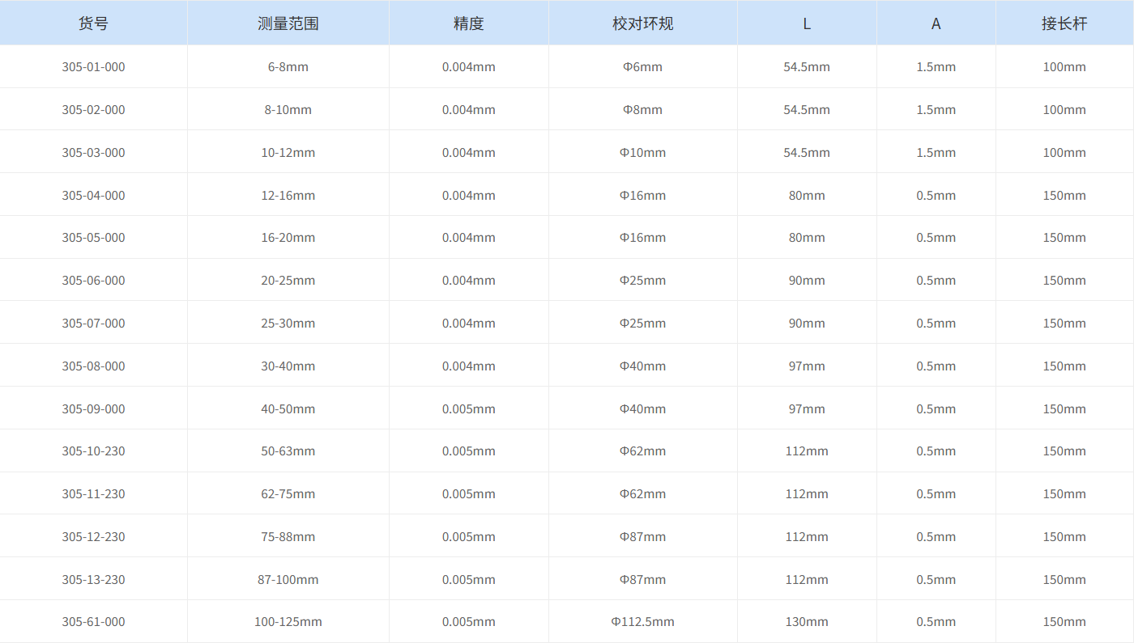Image resolution: width=1134 pixels, height=643 pixels.
Task: Select product code 305-05-000
Action: tap(93, 237)
